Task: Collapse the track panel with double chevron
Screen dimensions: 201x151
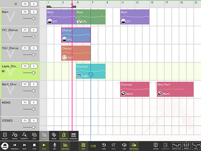Action: [x=16, y=4]
